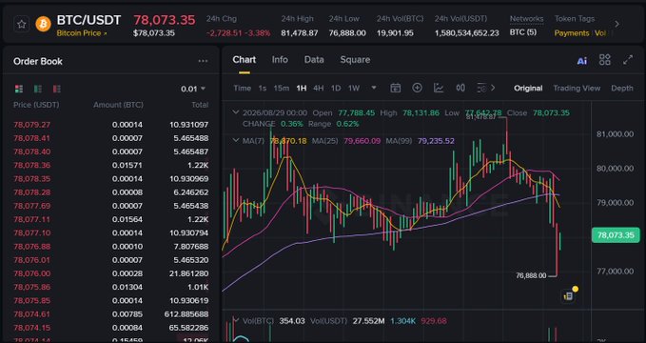Select the 4H chart interval
The width and height of the screenshot is (646, 343).
318,88
